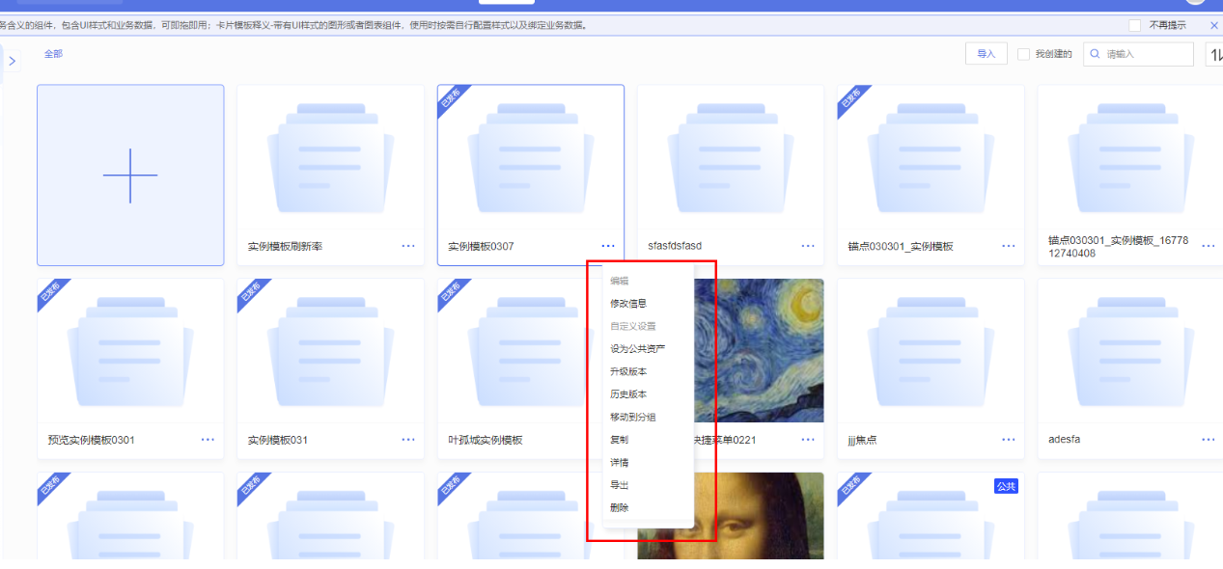Image resolution: width=1223 pixels, height=569 pixels.
Task: Open 详情 from the context menu
Action: tap(619, 462)
